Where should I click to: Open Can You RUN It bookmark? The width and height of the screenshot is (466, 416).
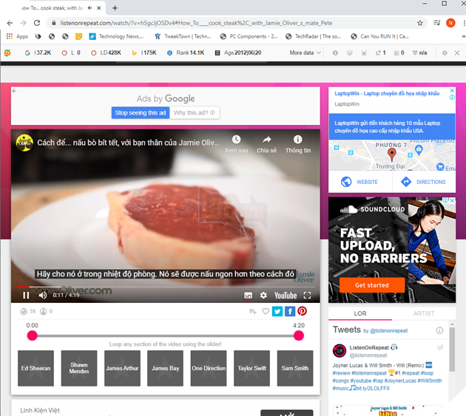tap(379, 36)
